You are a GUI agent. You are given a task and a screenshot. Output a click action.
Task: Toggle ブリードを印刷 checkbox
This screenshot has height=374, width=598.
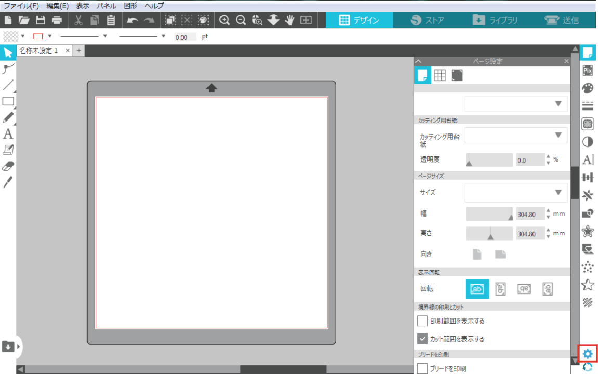coord(423,369)
